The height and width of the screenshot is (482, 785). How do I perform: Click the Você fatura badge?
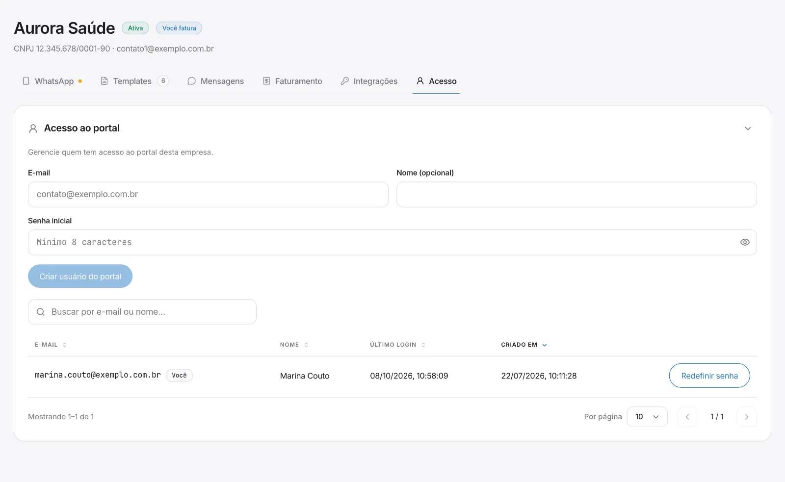click(x=179, y=28)
